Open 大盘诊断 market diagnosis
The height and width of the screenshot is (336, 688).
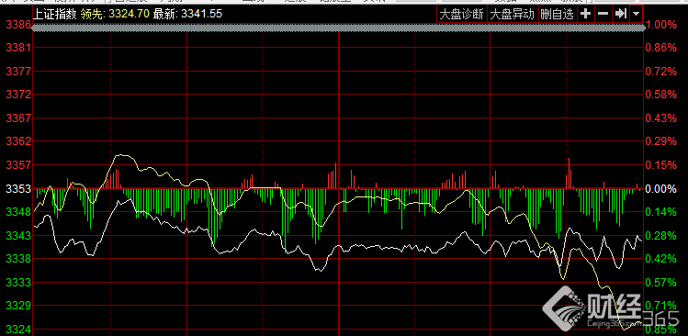pos(461,14)
